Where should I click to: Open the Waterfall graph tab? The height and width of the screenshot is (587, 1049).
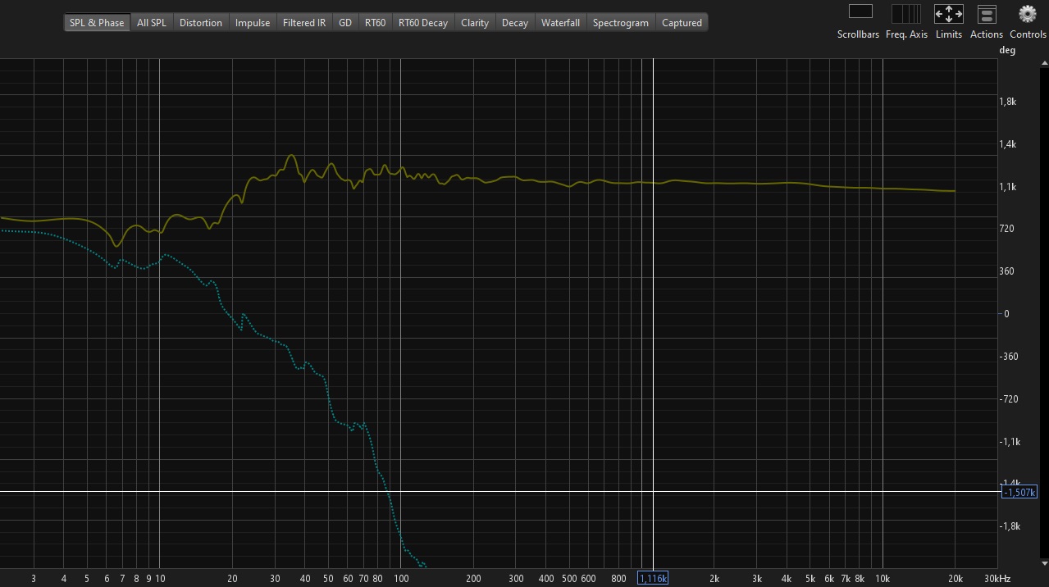click(x=560, y=23)
